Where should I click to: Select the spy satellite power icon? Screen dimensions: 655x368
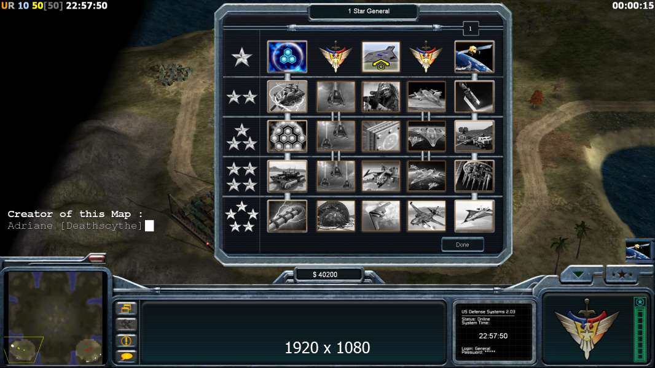(474, 56)
